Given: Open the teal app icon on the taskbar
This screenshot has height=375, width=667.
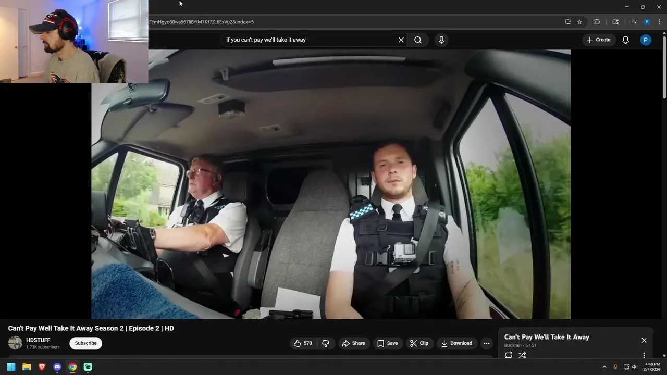Looking at the screenshot, I should point(88,367).
